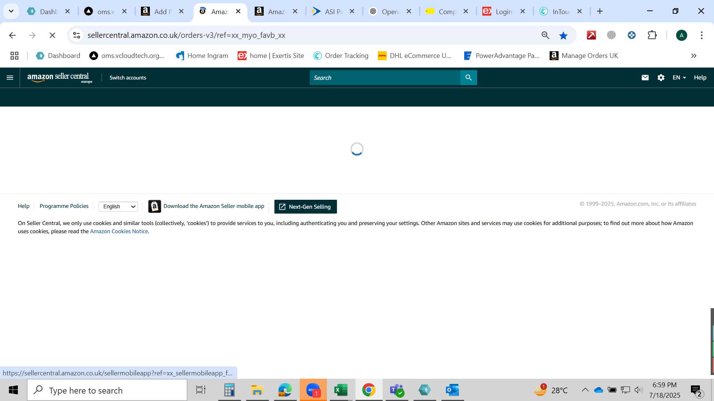Open the Seller Central hamburger menu

click(10, 78)
